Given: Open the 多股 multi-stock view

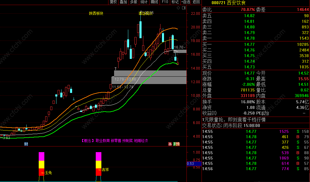Looking at the screenshot, I should (134, 2).
